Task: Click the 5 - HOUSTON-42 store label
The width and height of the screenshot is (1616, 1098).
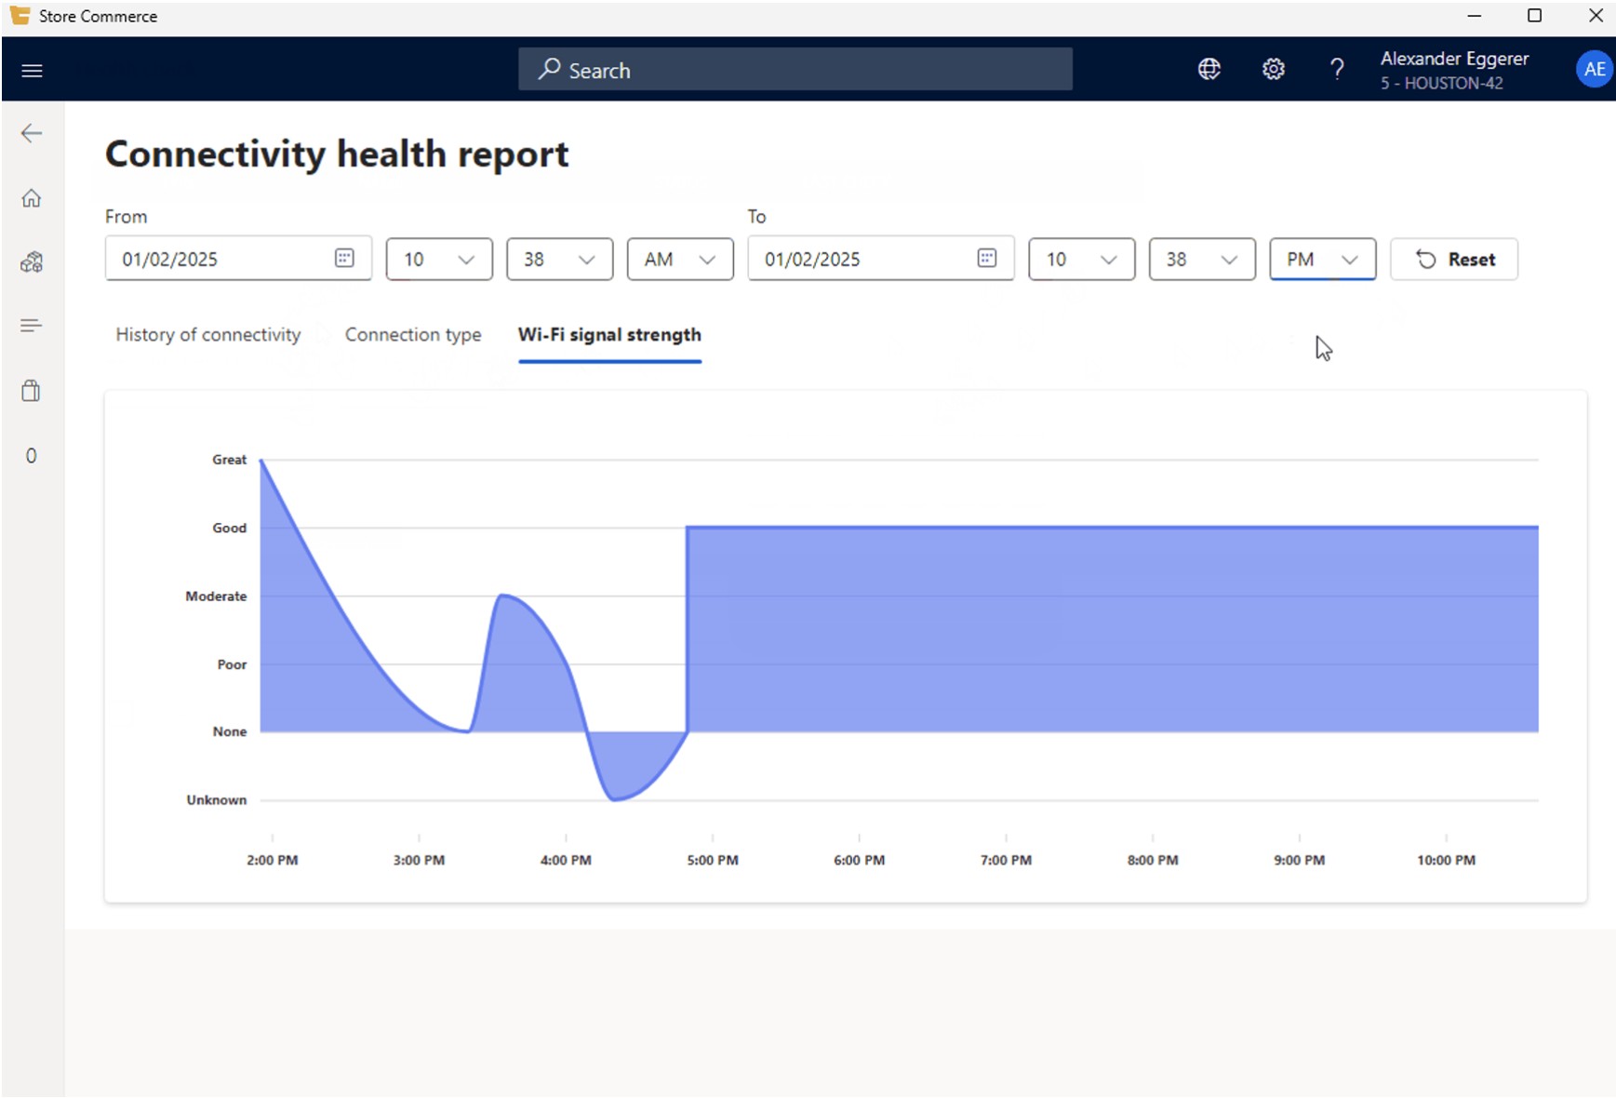Action: pyautogui.click(x=1441, y=83)
